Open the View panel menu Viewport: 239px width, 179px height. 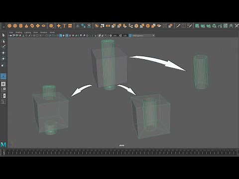11,32
